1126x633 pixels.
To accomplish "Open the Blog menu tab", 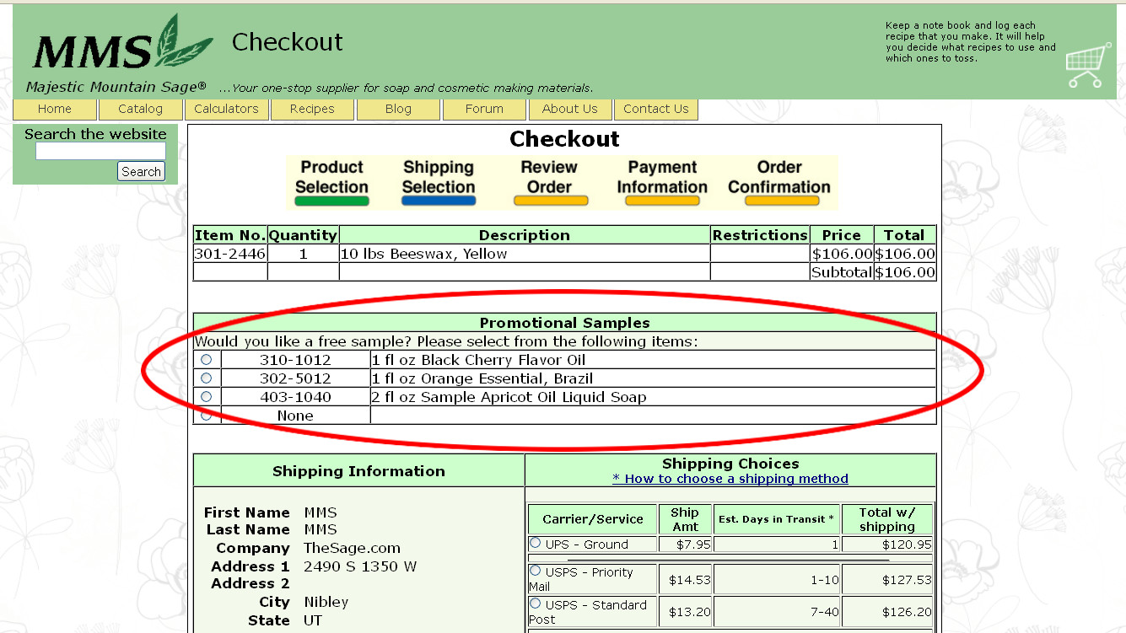I will (x=398, y=110).
